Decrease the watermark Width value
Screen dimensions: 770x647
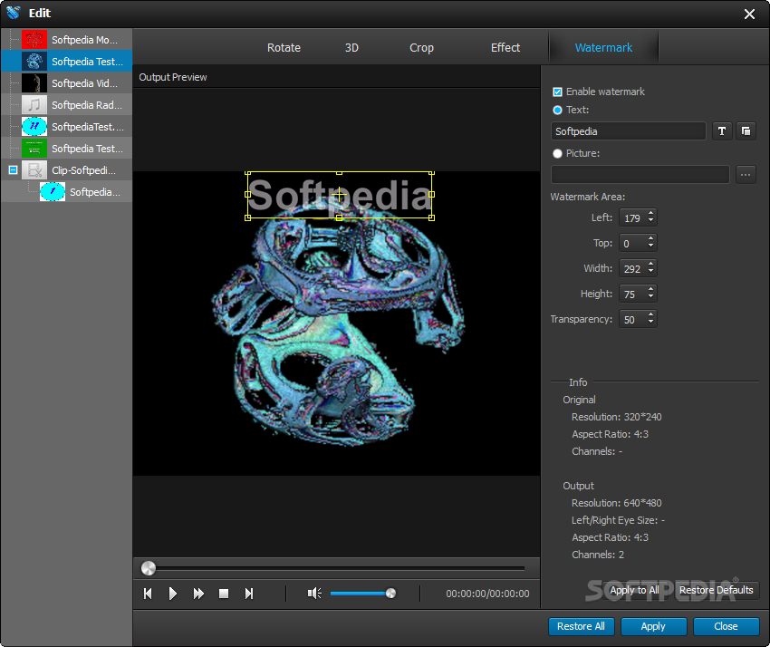coord(651,272)
